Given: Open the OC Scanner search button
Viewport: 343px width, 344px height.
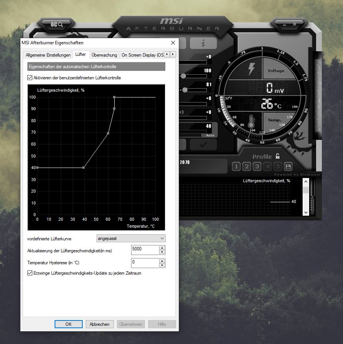Looking at the screenshot, I should pos(57,24).
